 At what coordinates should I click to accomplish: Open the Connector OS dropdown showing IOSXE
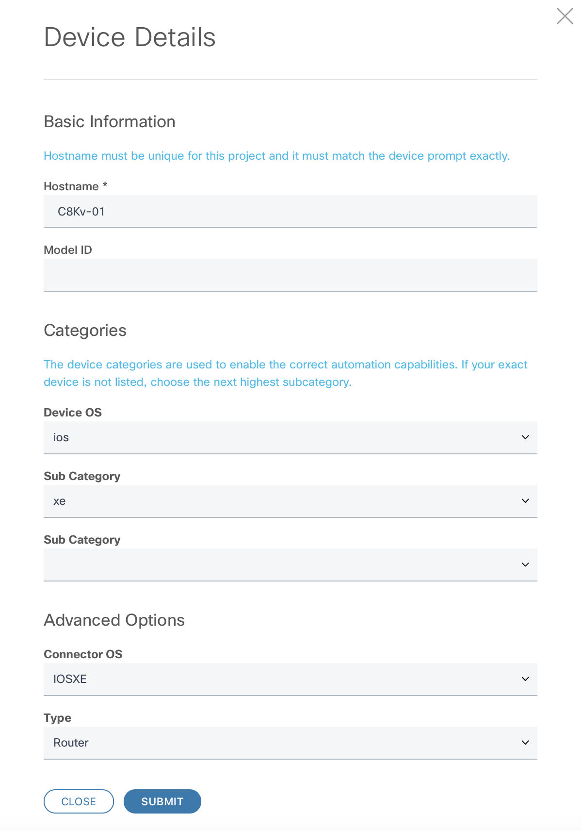[x=281, y=679]
